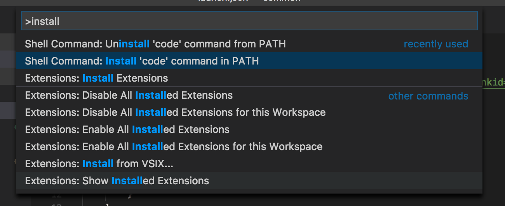Run Enable All Installed Extensions command
Screen dimensions: 505x206
127,129
